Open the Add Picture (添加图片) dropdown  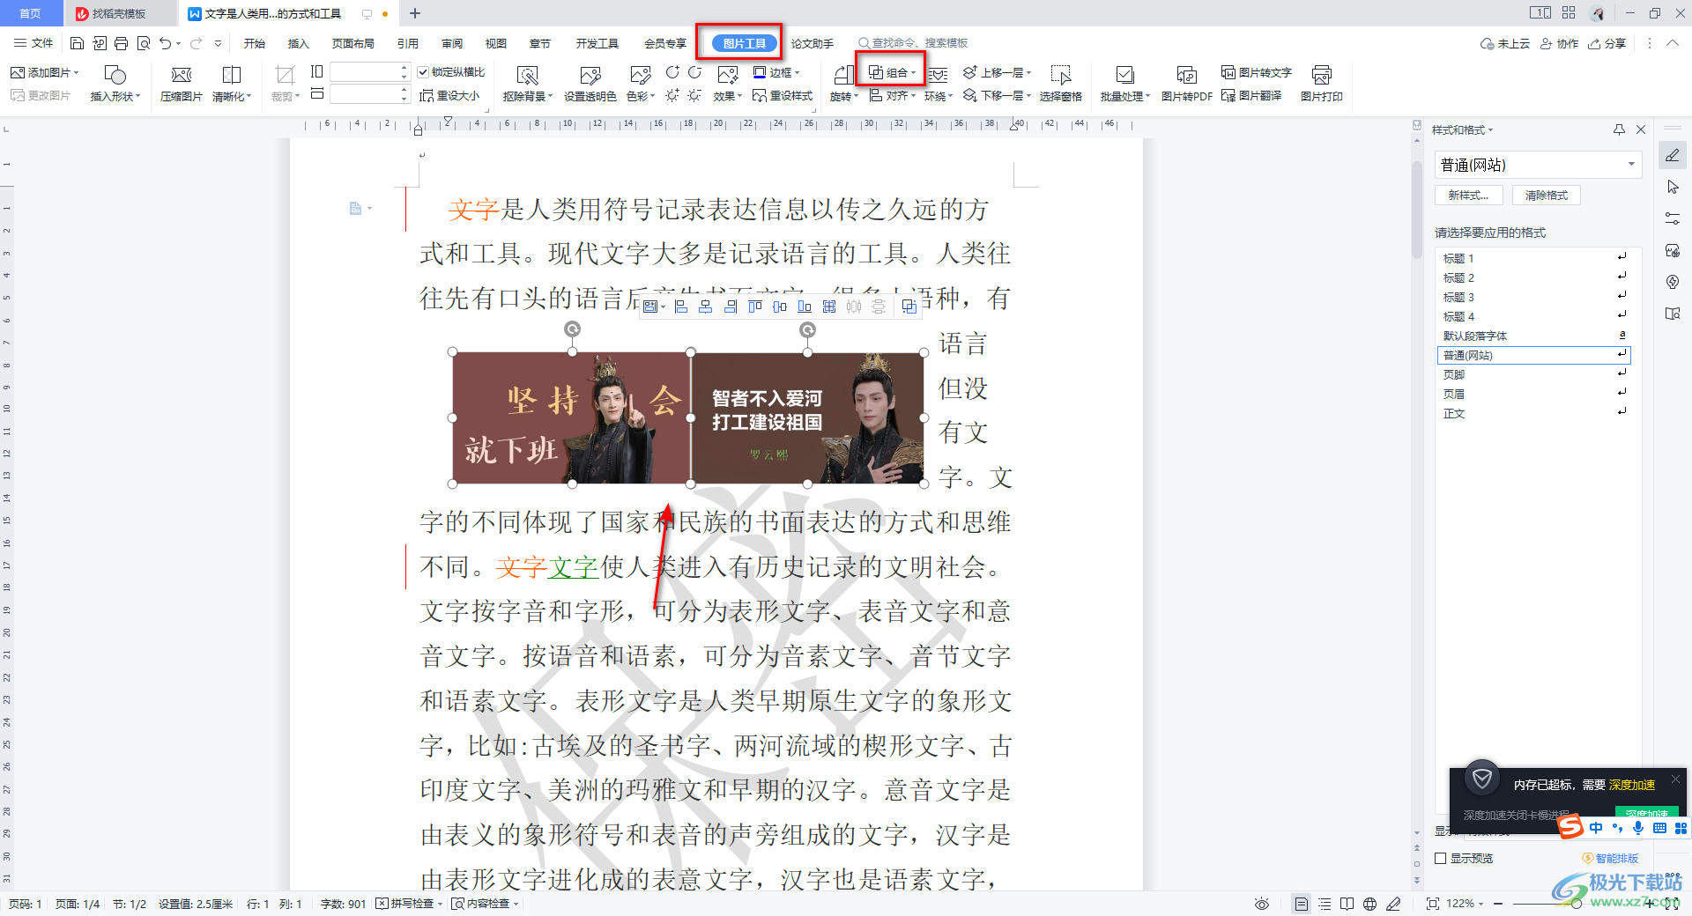[x=44, y=72]
